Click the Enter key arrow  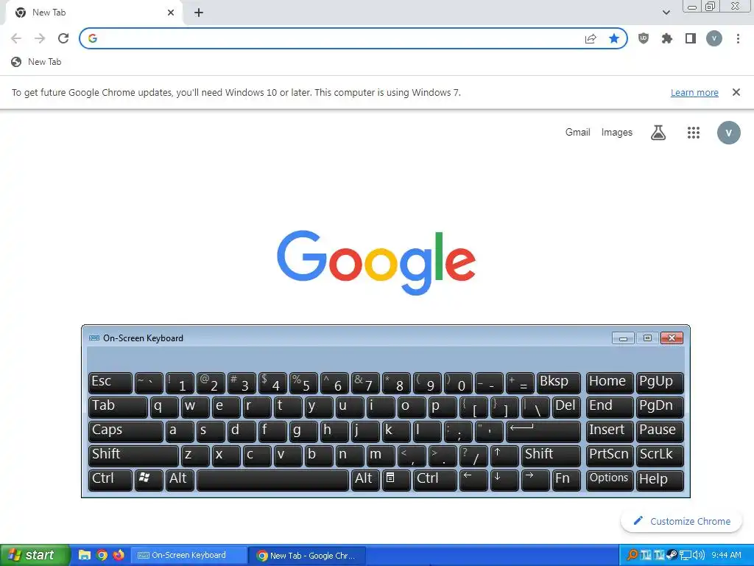pos(543,431)
